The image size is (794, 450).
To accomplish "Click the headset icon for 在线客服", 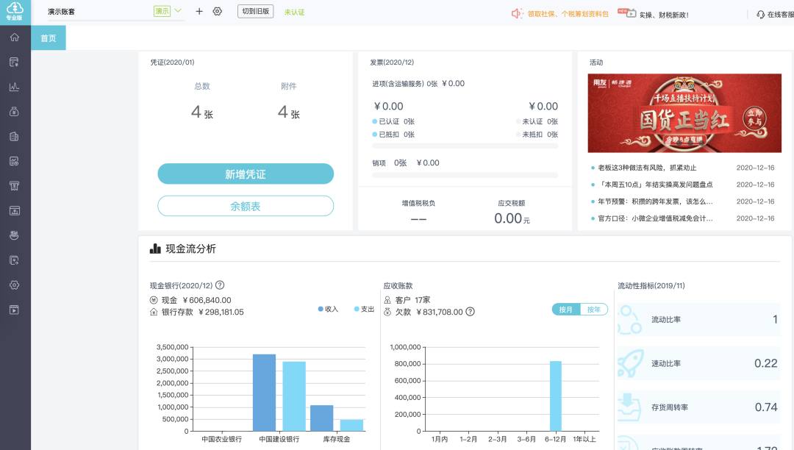I will (x=760, y=14).
